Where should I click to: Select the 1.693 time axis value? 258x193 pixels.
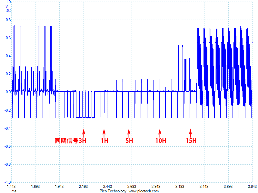[35, 187]
